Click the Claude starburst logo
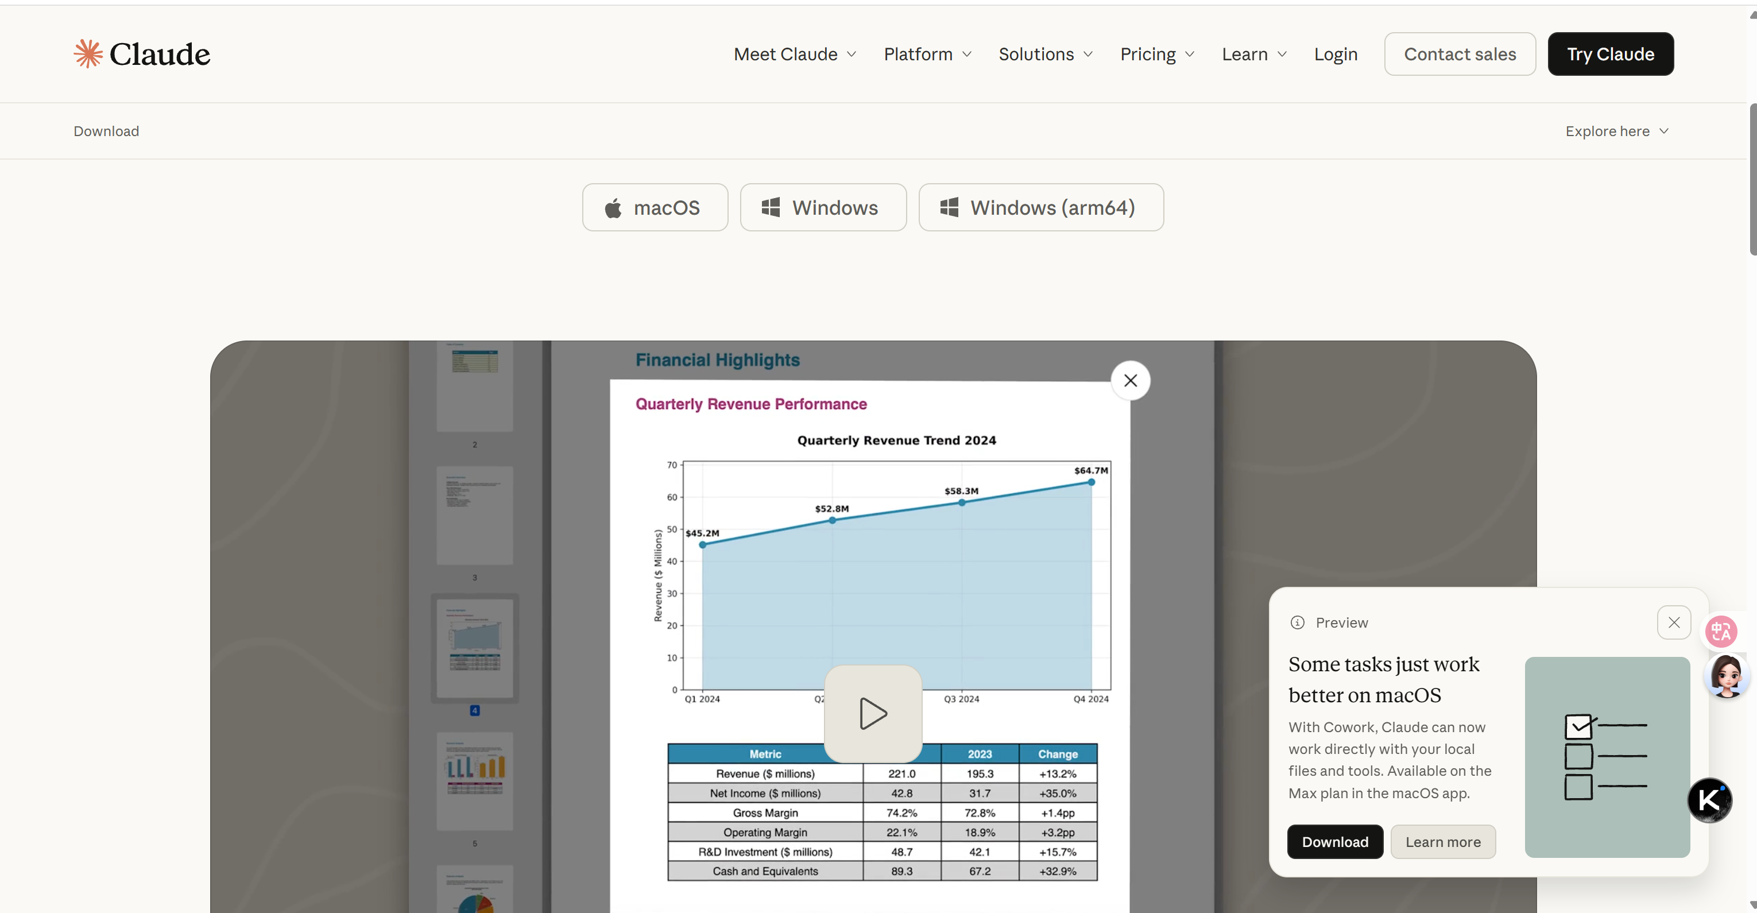 [x=88, y=54]
